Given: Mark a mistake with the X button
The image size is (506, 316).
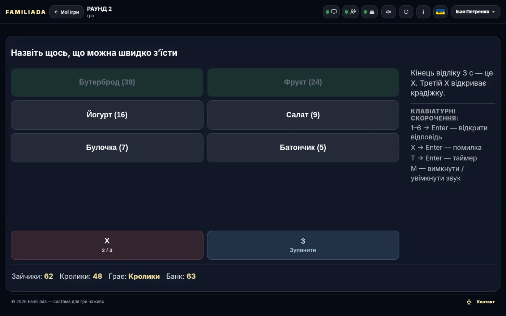Looking at the screenshot, I should tap(107, 245).
